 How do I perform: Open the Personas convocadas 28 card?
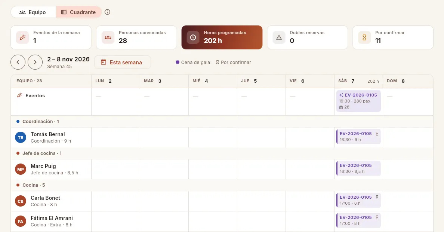coord(136,37)
